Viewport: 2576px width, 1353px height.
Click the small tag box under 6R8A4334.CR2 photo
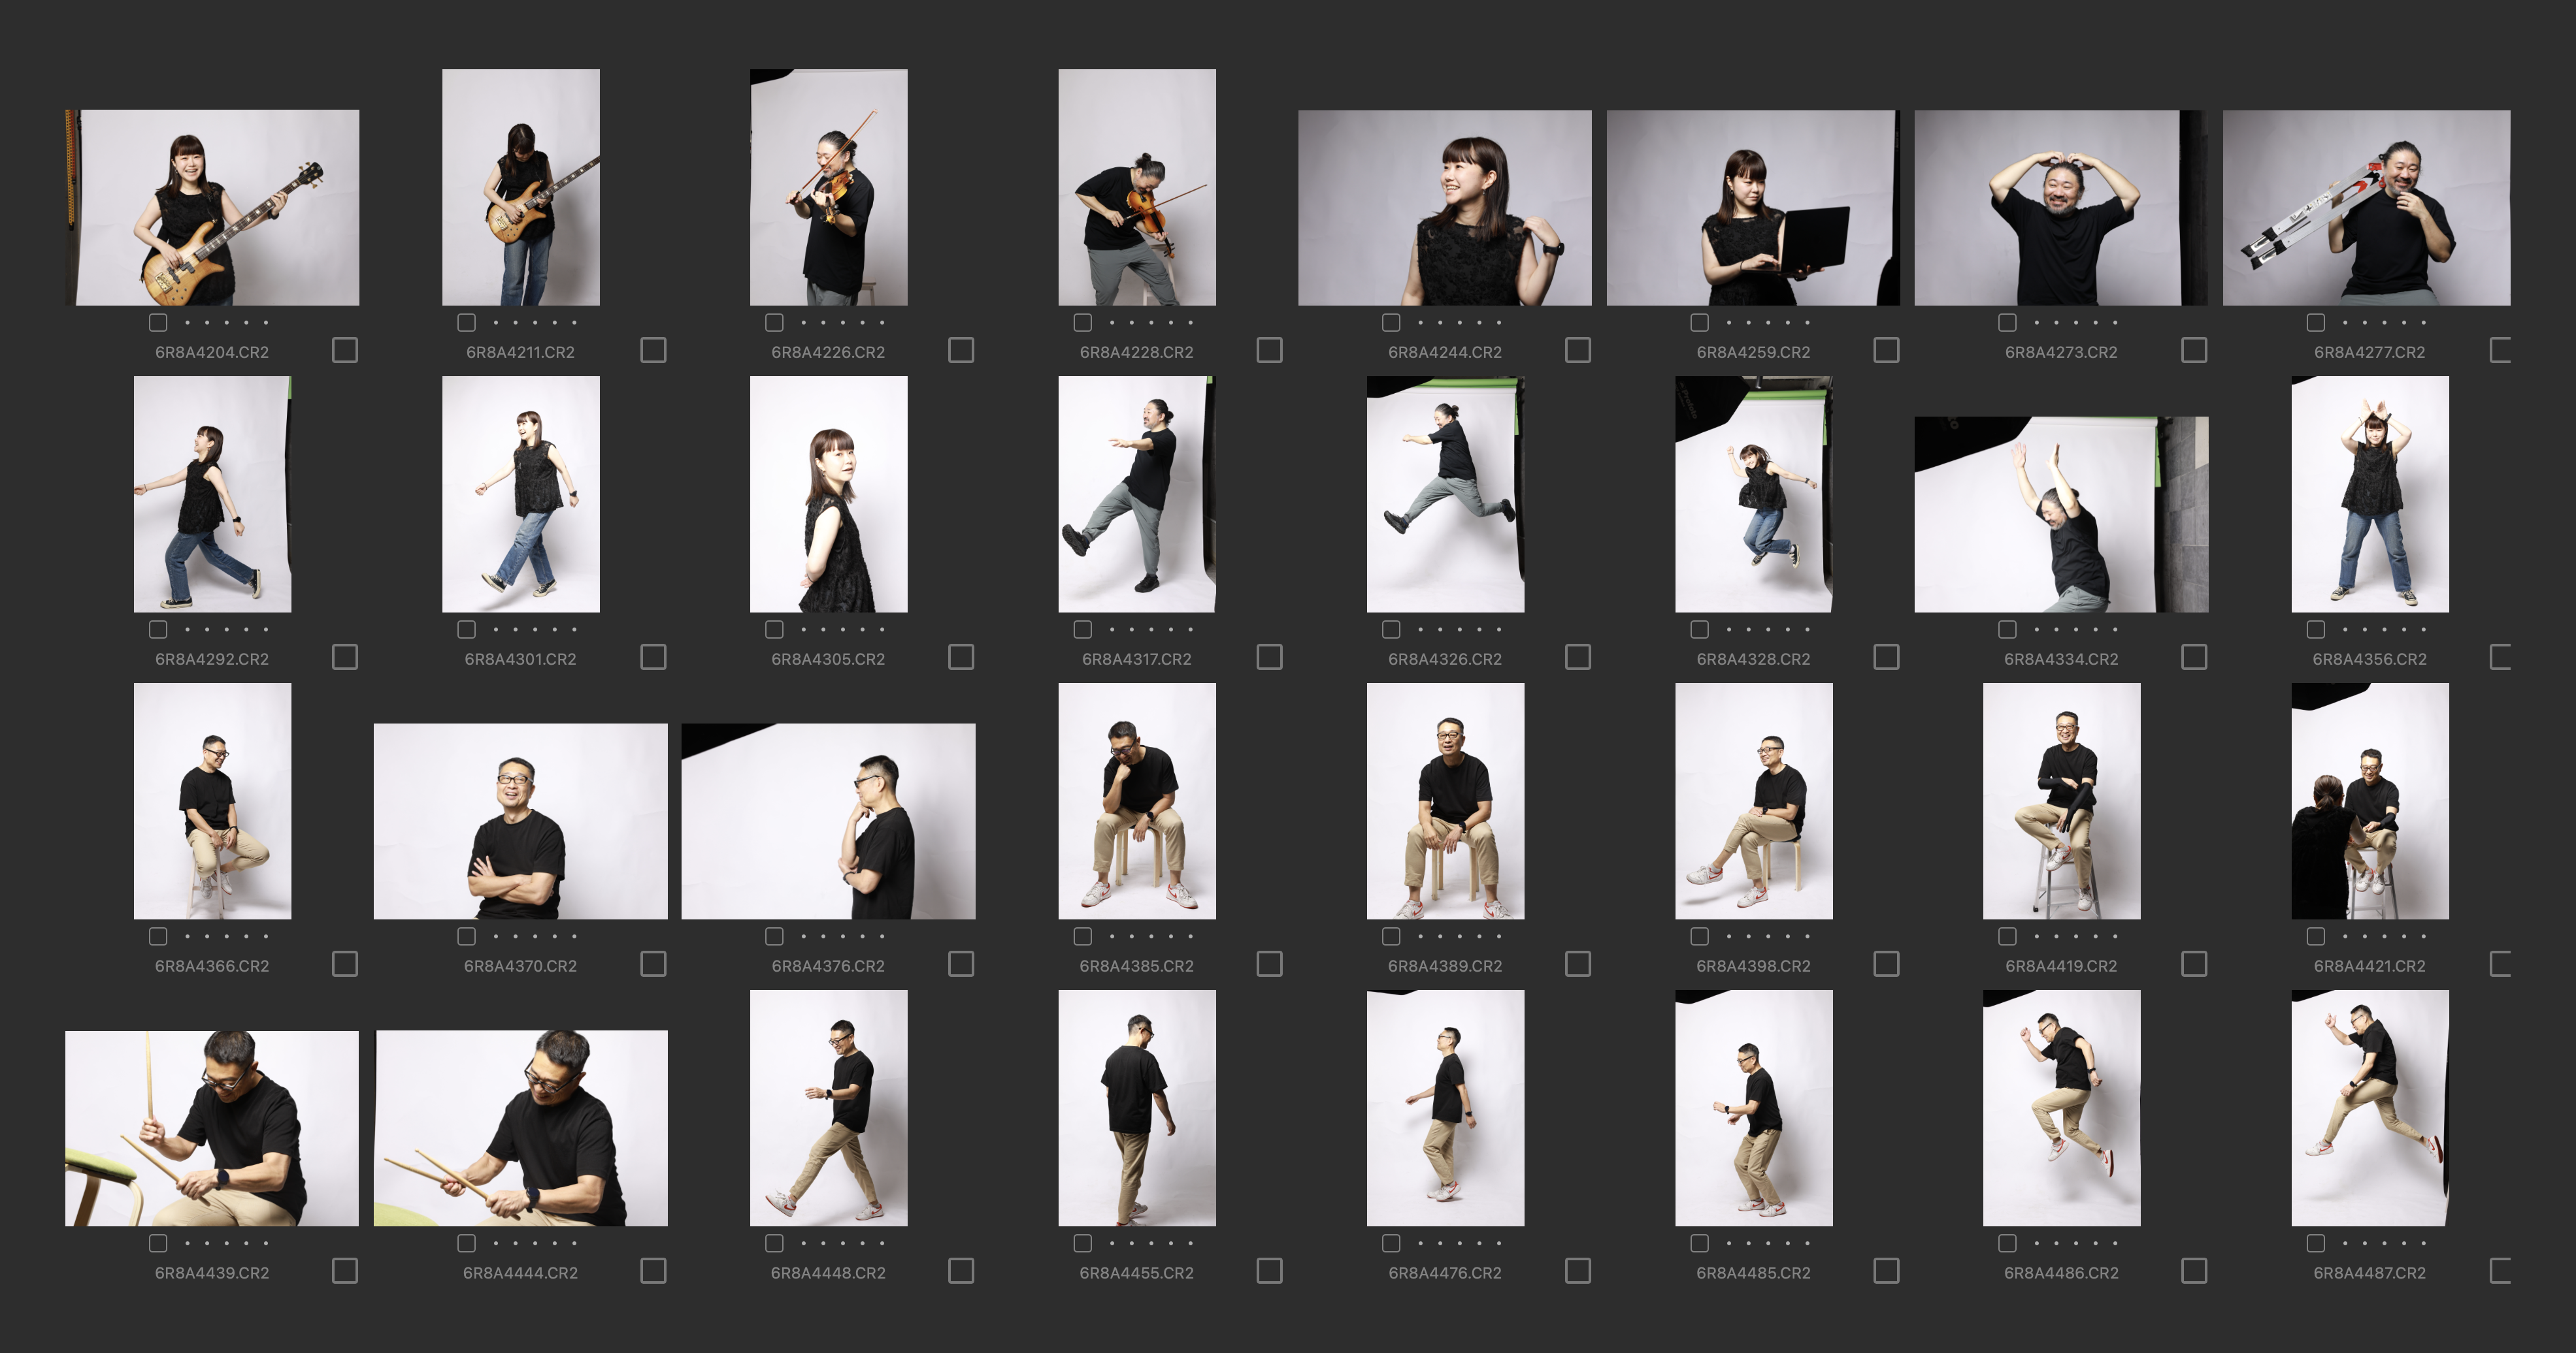(2007, 629)
